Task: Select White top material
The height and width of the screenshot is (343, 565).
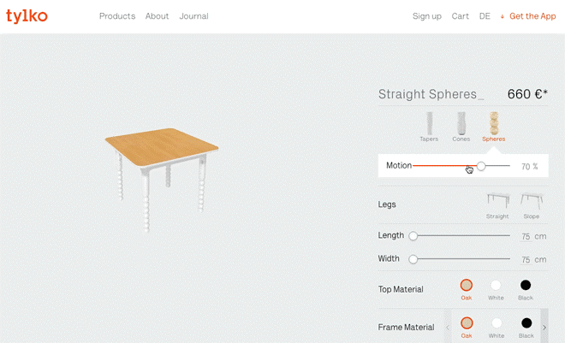Action: (x=496, y=286)
